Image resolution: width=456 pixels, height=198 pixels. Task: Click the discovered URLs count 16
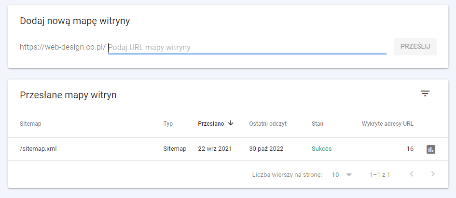[410, 149]
